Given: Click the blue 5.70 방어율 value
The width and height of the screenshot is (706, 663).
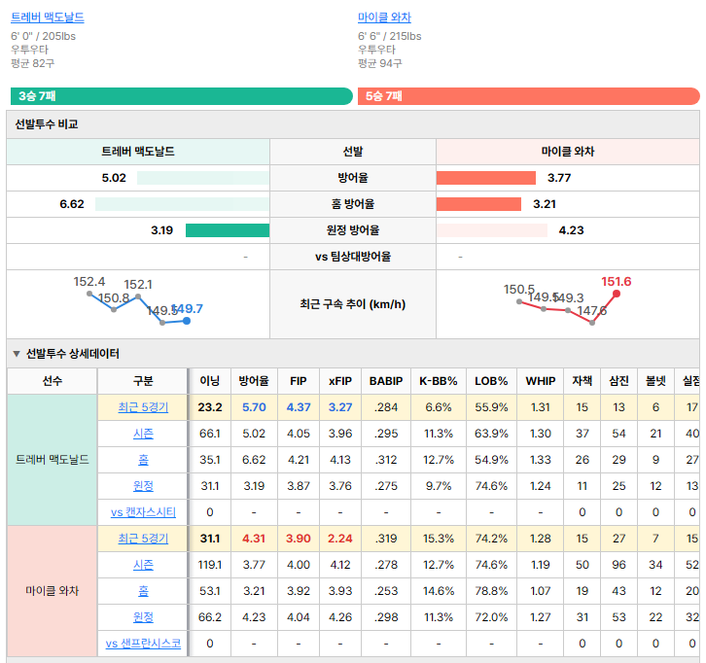Looking at the screenshot, I should 254,407.
